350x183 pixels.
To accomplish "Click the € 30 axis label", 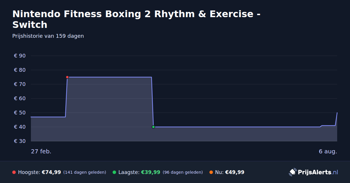I will coord(20,141).
